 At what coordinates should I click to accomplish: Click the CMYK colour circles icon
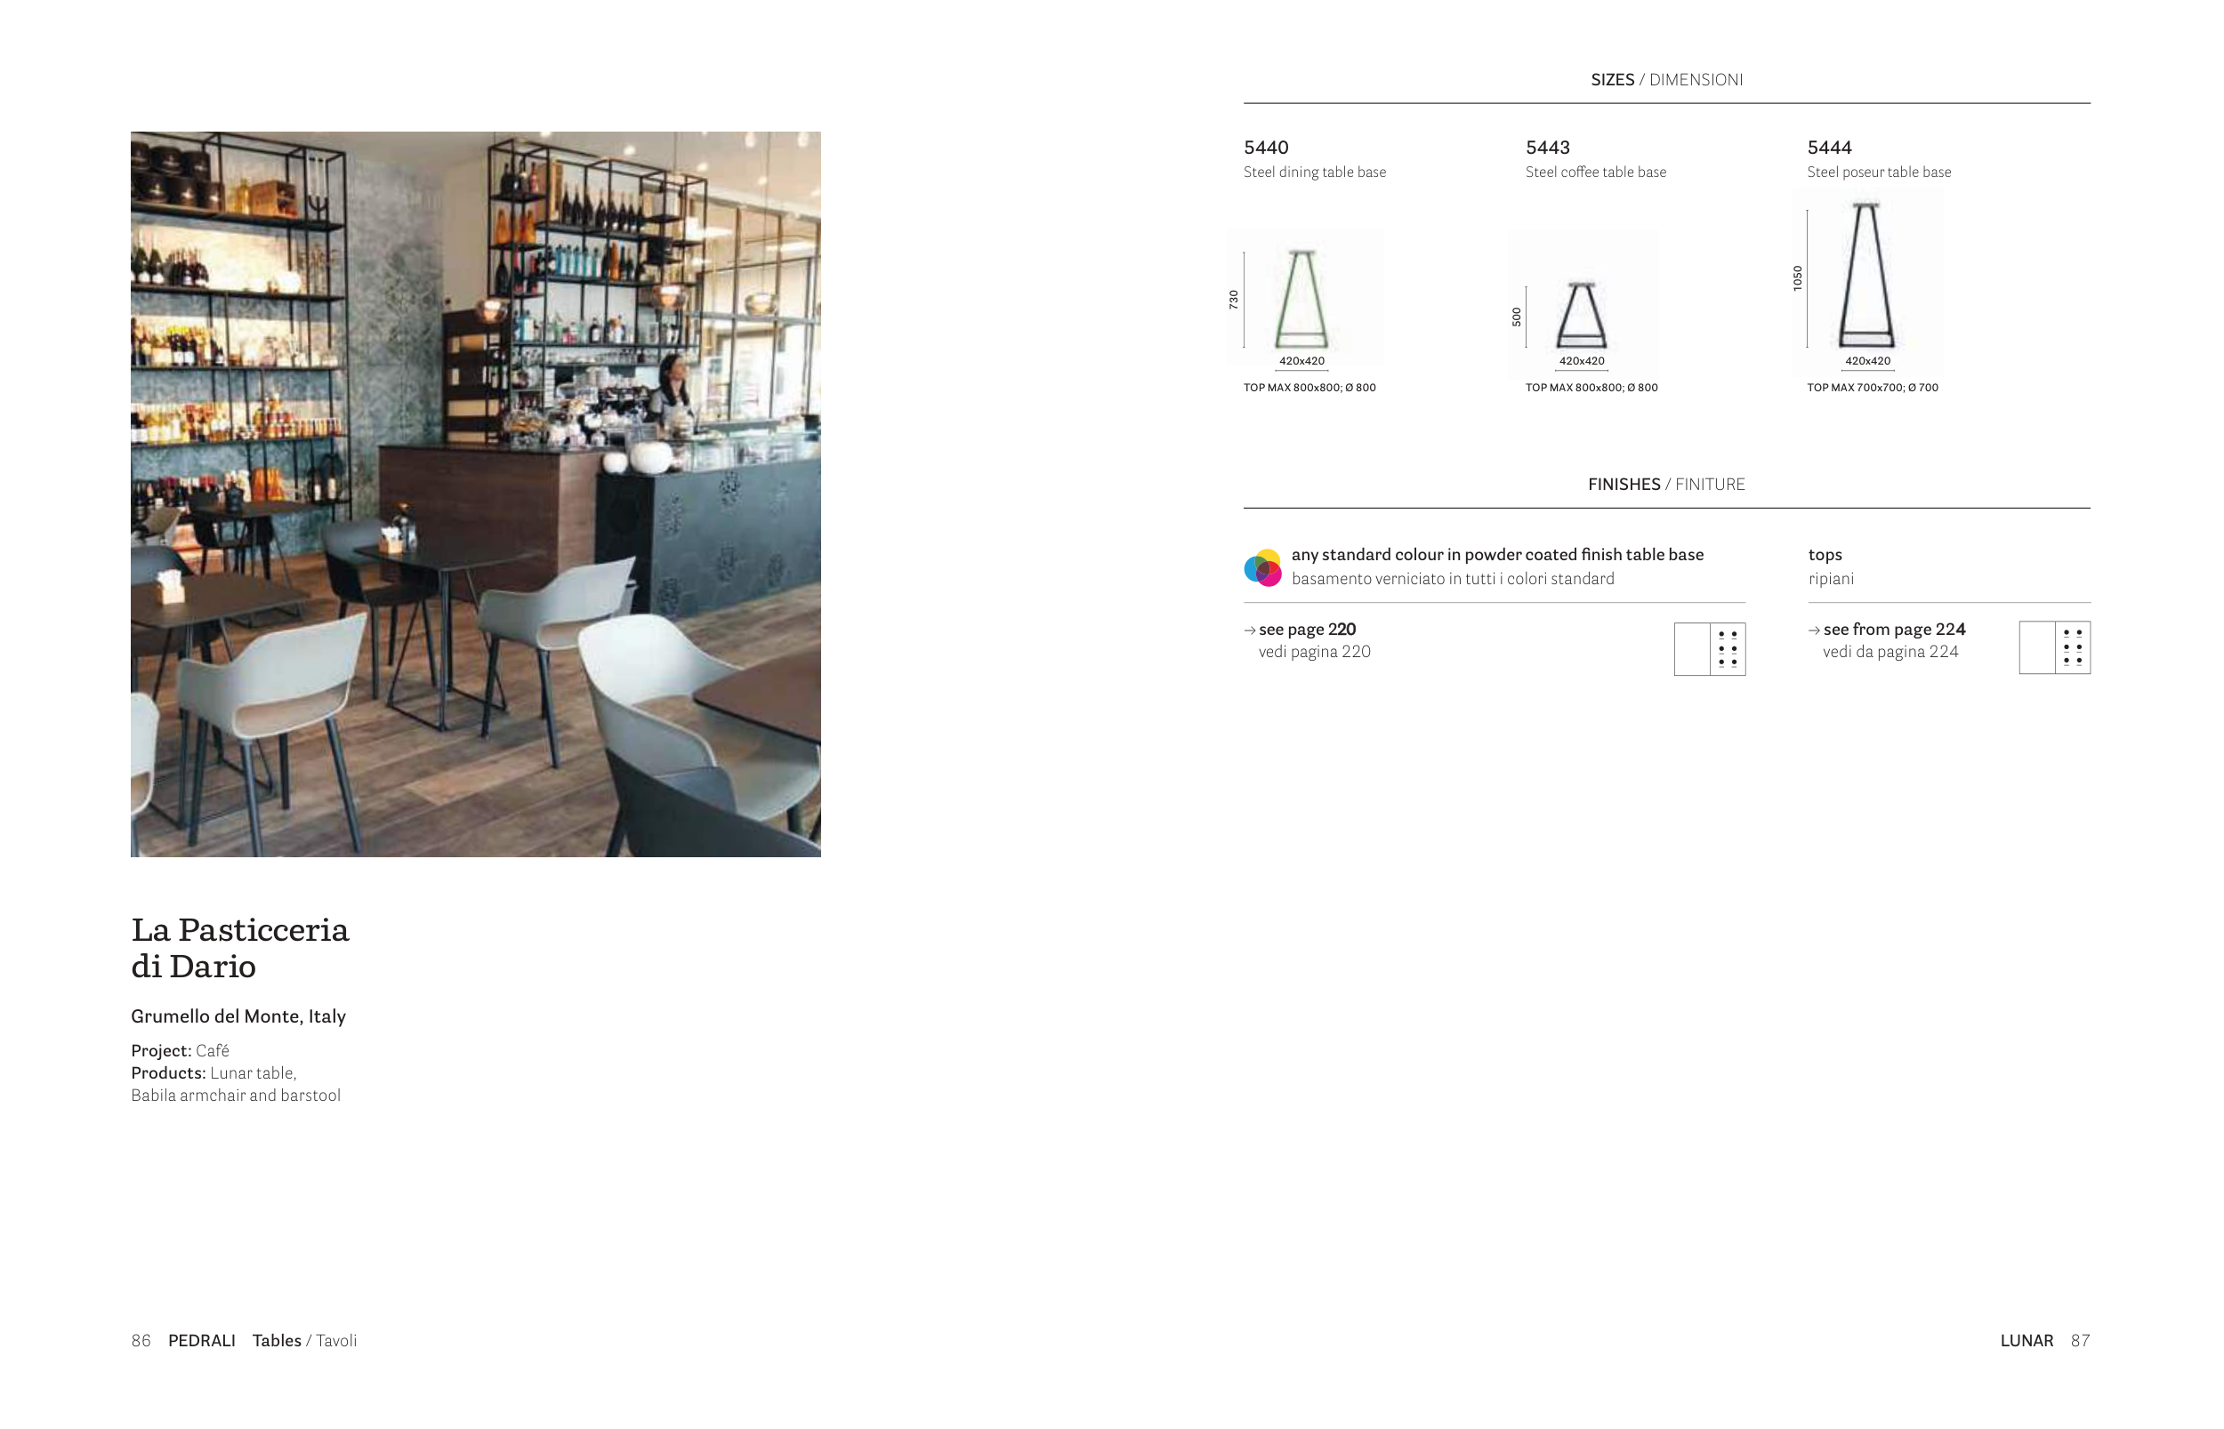(1262, 567)
